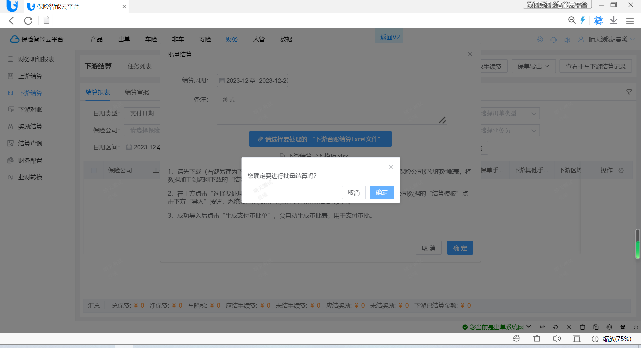Screen dimensions: 641x348
Task: Click the browser back arrow
Action: (x=12, y=21)
